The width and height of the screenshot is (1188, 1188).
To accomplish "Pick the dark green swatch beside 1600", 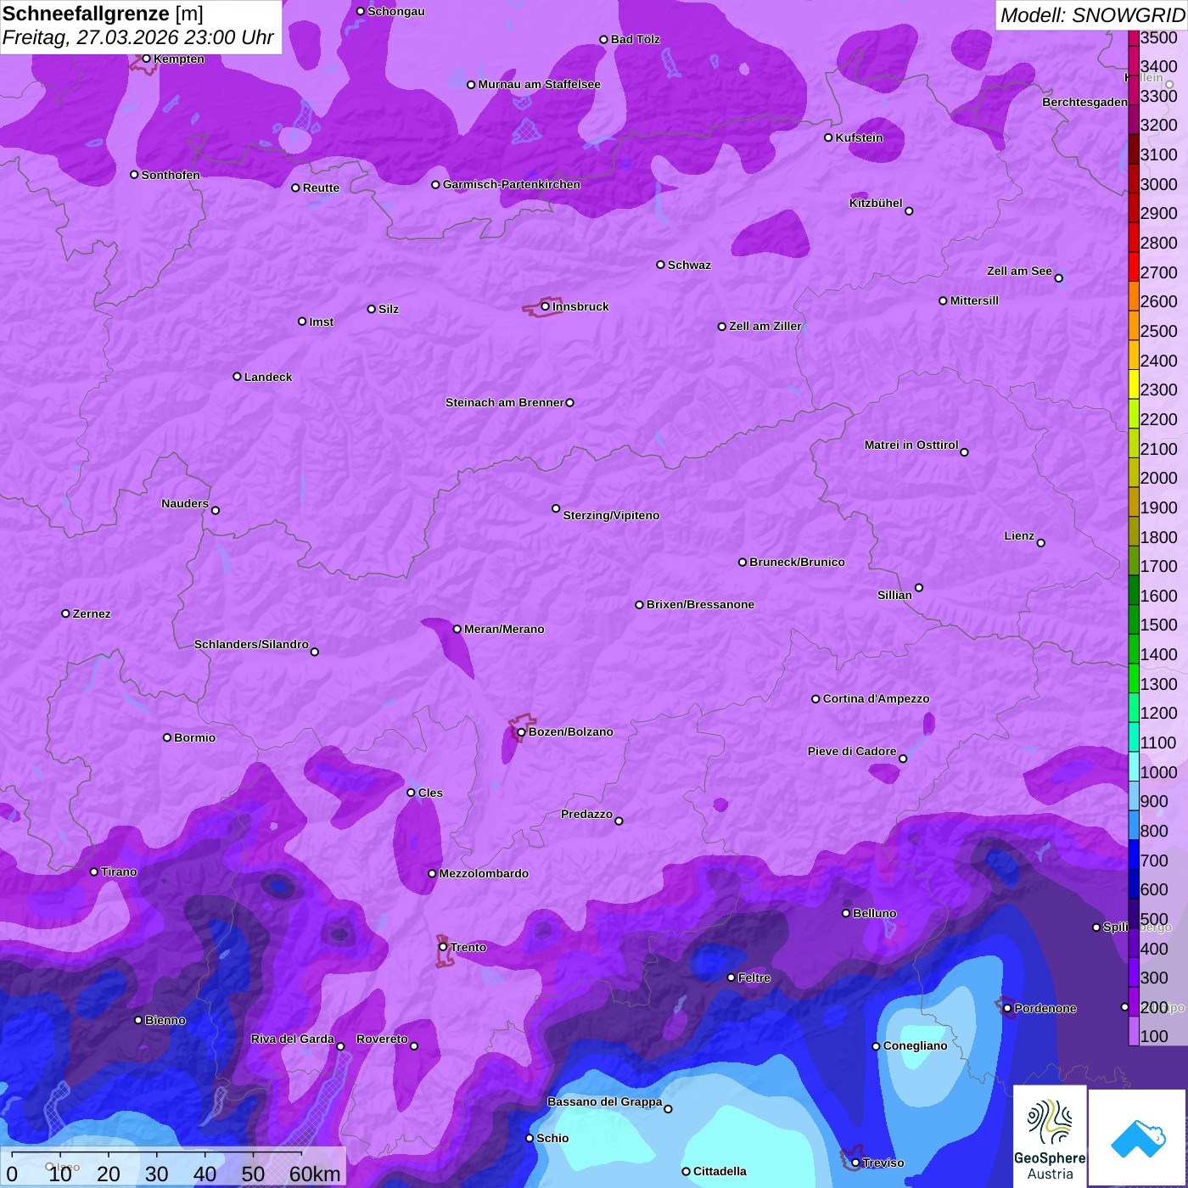I will [x=1134, y=589].
